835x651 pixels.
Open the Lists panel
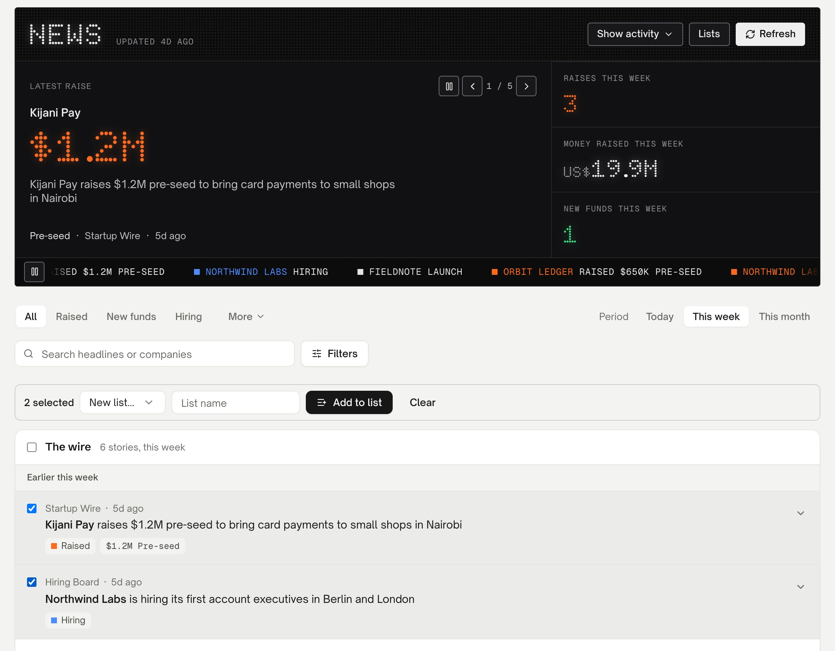click(x=709, y=34)
